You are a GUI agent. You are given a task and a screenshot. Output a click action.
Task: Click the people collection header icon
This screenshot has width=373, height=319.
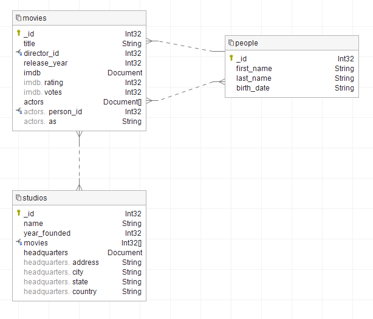(x=231, y=43)
